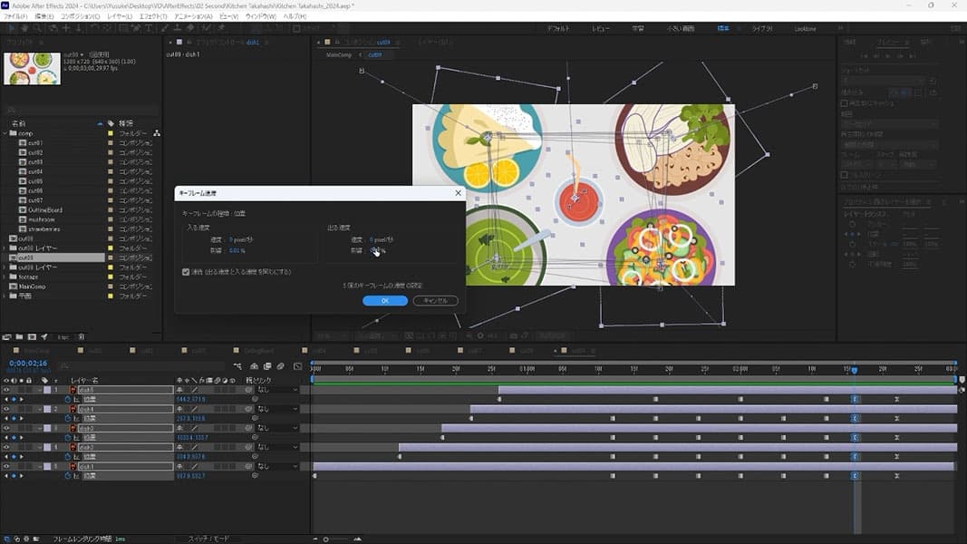Click the outgoing velocity influence percentage field
Image resolution: width=967 pixels, height=544 pixels.
point(377,251)
